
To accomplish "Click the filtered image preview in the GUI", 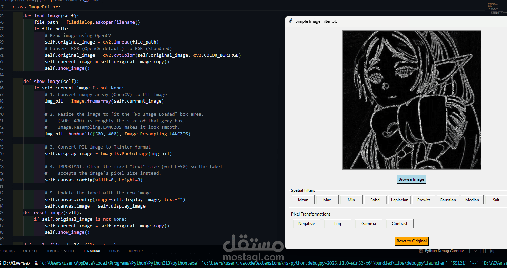I will click(x=411, y=100).
